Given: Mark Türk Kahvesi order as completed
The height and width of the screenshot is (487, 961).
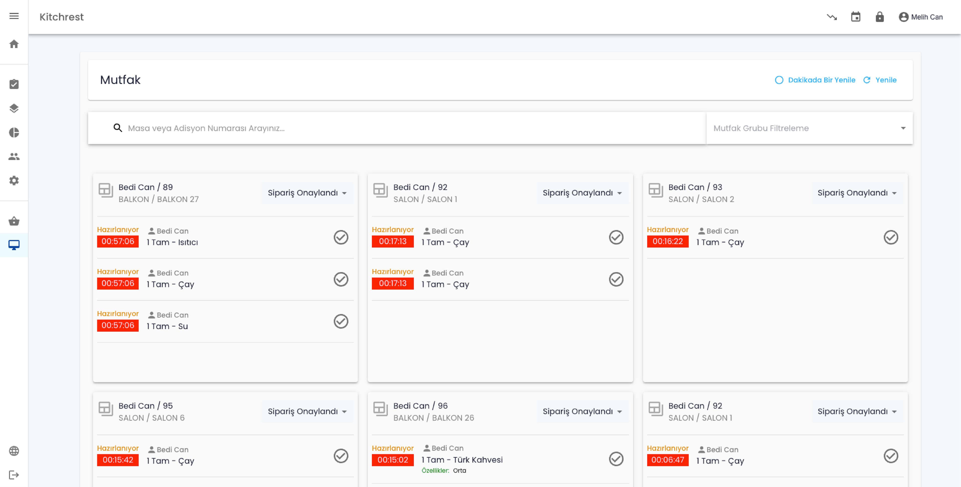Looking at the screenshot, I should click(x=616, y=459).
